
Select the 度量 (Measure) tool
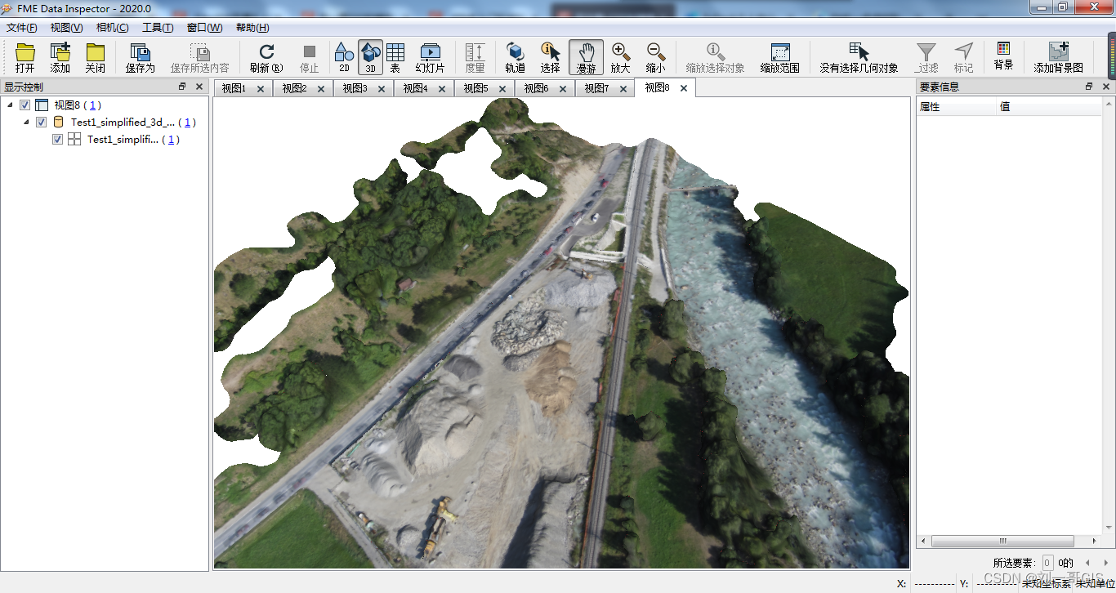click(475, 58)
